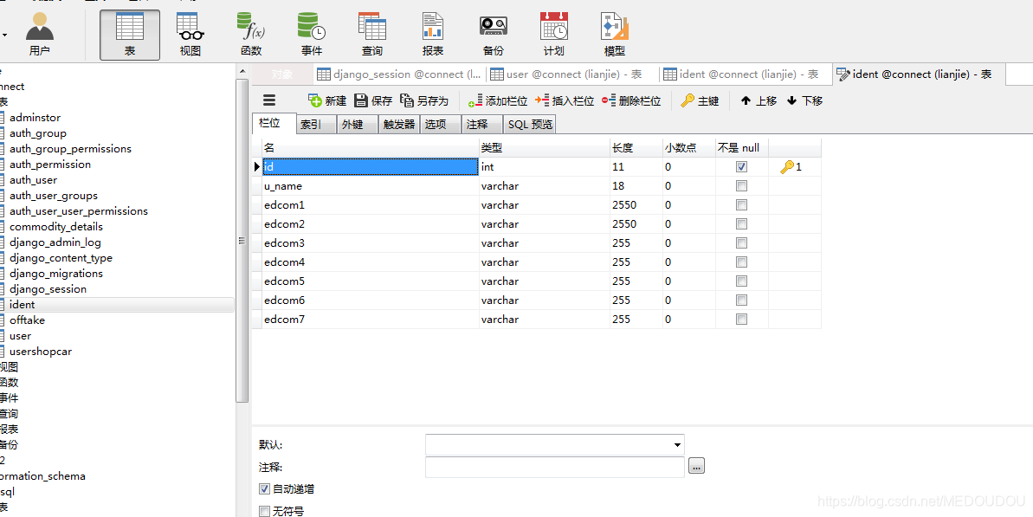Toggle the 不是 null checkbox for edcom2
The height and width of the screenshot is (517, 1033).
[x=742, y=224]
